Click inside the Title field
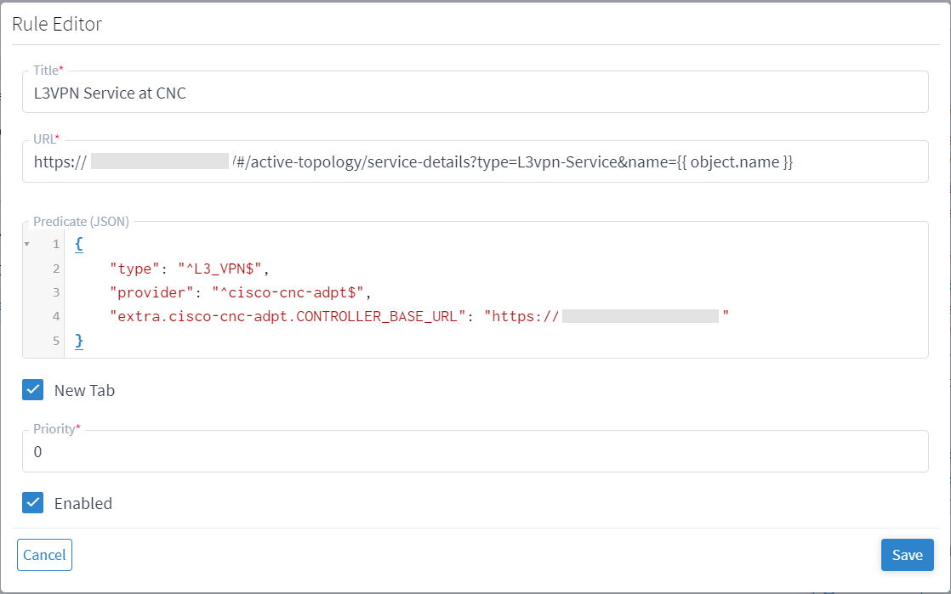The image size is (951, 594). (340, 92)
